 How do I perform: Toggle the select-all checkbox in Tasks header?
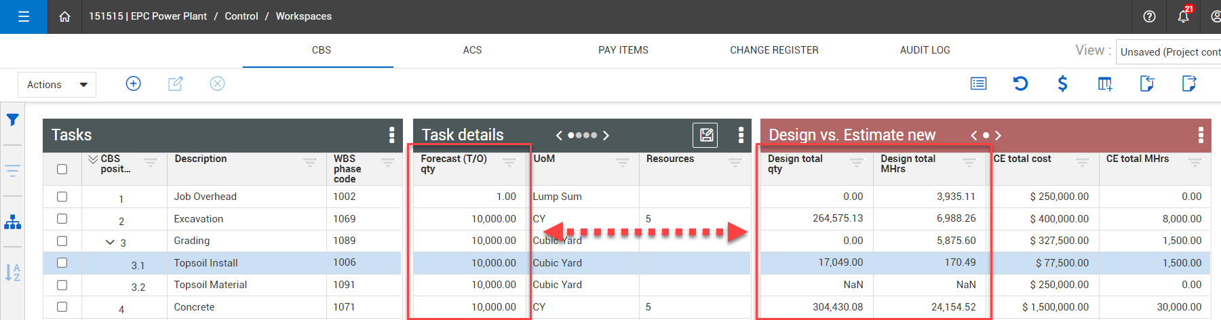(x=62, y=169)
